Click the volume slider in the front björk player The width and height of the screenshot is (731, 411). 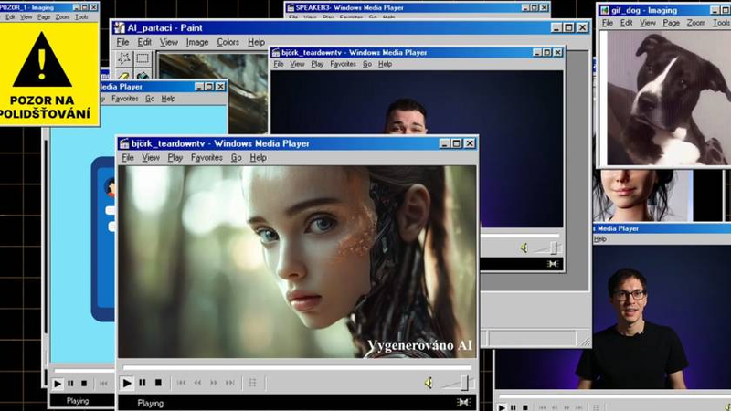(x=458, y=383)
